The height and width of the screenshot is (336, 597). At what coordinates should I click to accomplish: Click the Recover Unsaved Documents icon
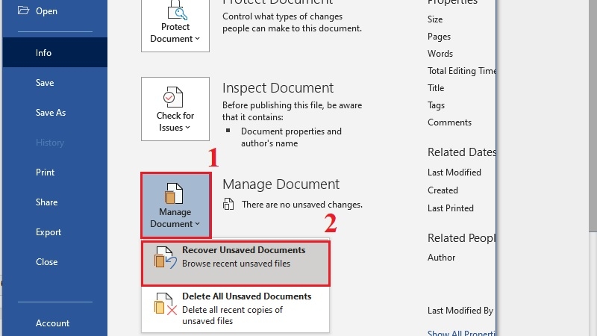(165, 257)
